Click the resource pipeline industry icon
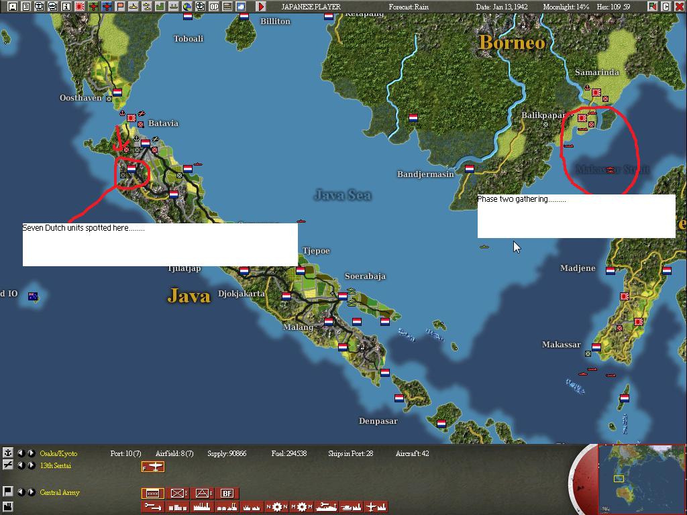This screenshot has height=515, width=687. point(153,507)
